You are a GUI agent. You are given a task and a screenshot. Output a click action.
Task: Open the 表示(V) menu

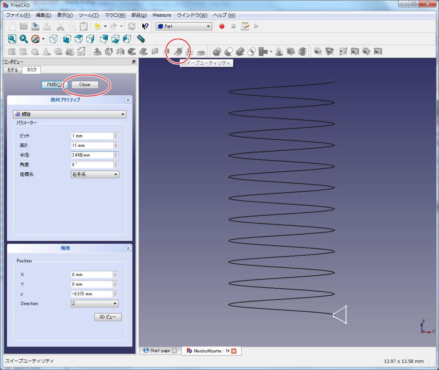click(x=65, y=15)
